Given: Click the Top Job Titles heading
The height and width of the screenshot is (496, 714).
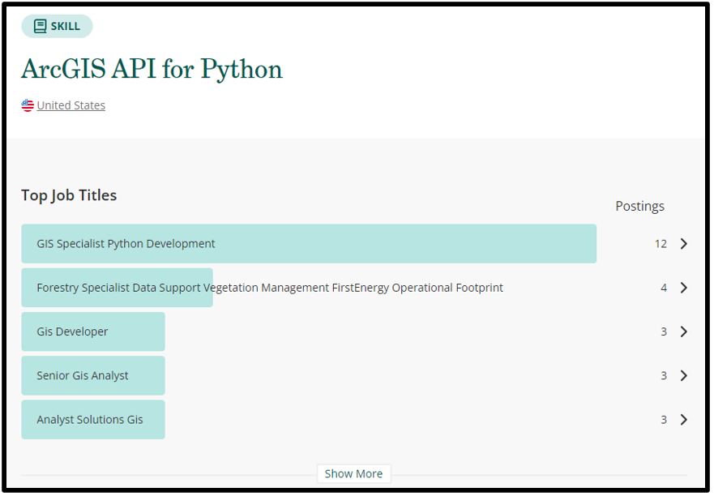Looking at the screenshot, I should 69,195.
